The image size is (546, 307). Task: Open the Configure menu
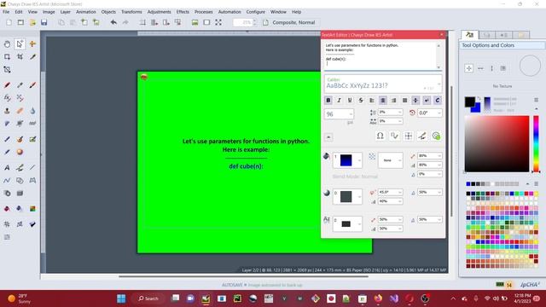coord(256,12)
